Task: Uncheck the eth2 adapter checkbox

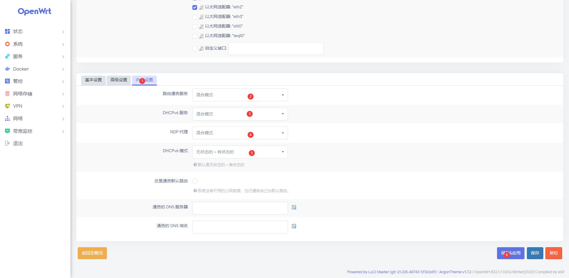Action: (195, 7)
